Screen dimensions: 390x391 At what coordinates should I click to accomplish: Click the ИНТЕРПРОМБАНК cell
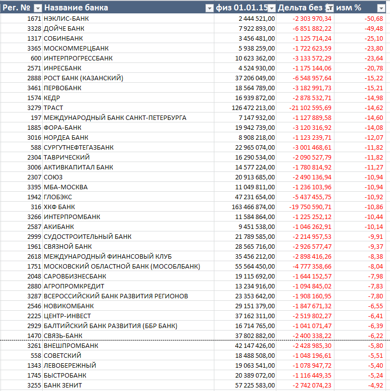[128, 217]
